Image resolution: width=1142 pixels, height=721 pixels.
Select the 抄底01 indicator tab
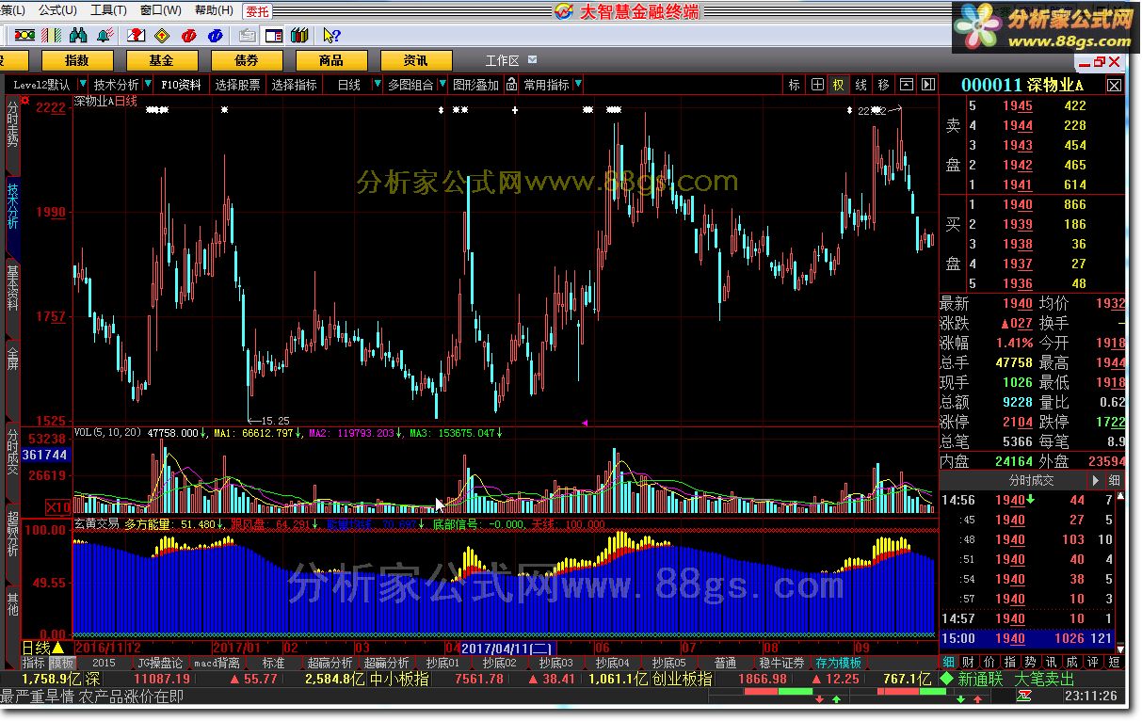coord(442,663)
